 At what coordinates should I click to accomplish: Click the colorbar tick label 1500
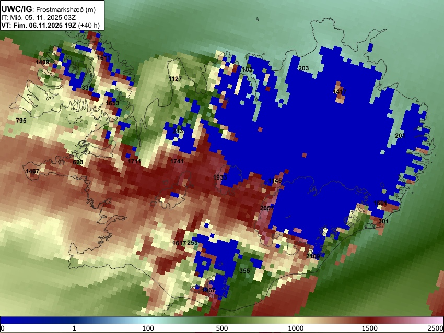(x=370, y=328)
